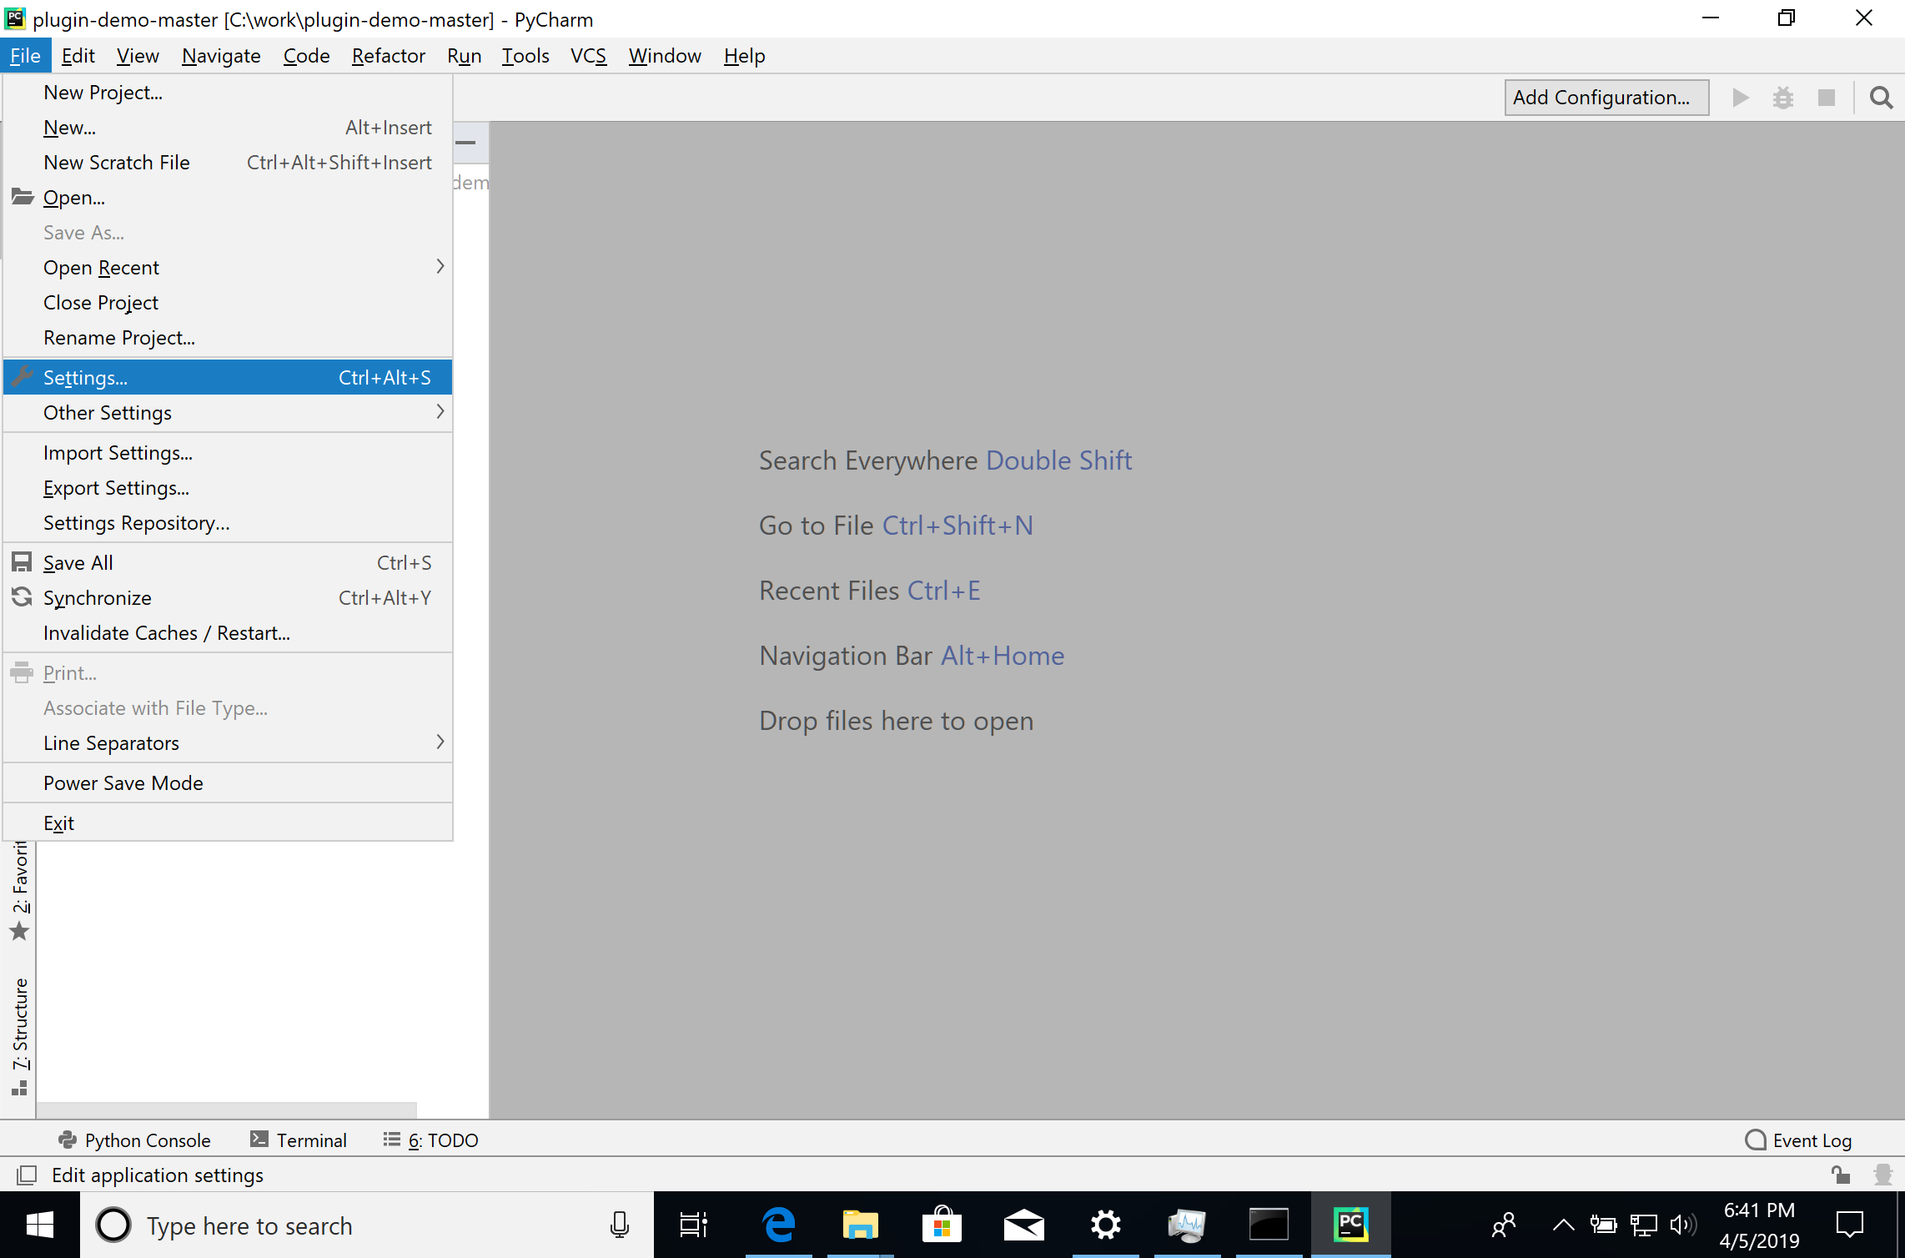Expand the Line Separators submenu
Viewport: 1905px width, 1258px height.
pyautogui.click(x=228, y=743)
